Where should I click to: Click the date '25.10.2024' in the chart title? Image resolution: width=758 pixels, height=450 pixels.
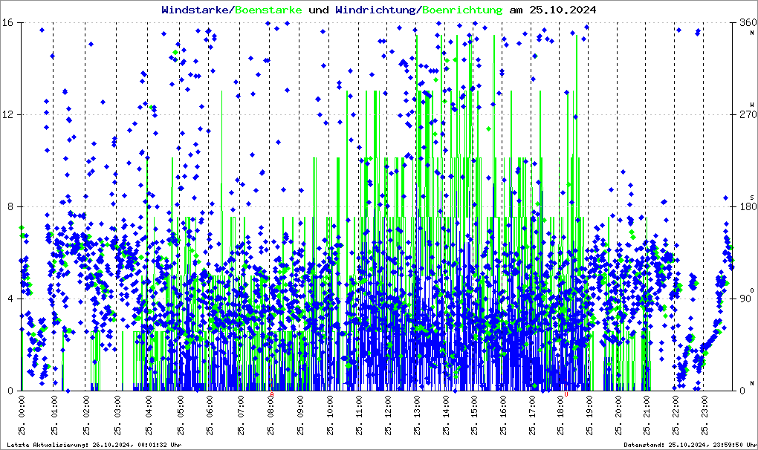pyautogui.click(x=563, y=10)
